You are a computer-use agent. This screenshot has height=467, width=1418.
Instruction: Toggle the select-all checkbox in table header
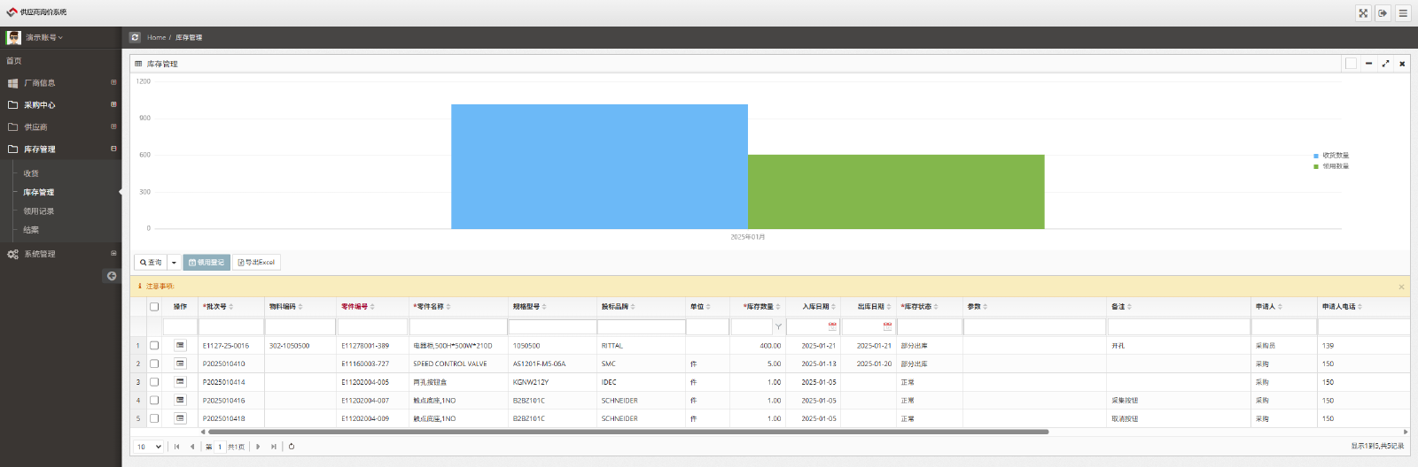click(154, 307)
